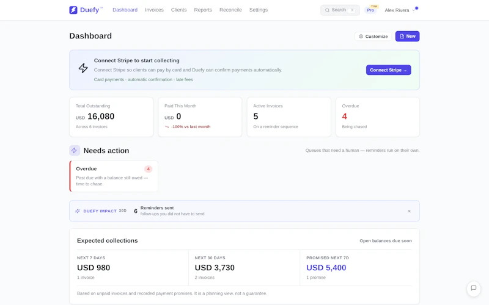
Task: Open the Active Invoices card
Action: 289,117
